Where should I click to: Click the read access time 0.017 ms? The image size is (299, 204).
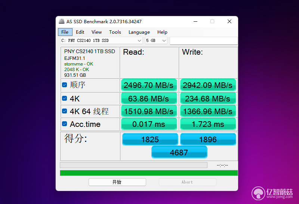[x=149, y=124]
